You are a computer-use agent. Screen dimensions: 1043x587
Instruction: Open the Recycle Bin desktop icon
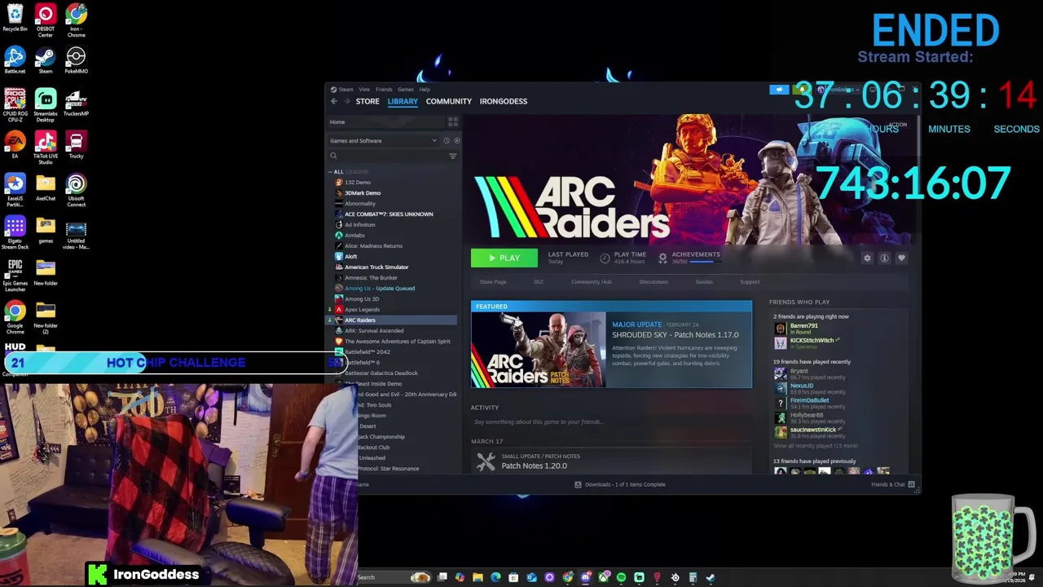[x=15, y=19]
